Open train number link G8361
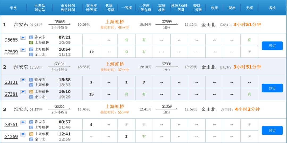 pos(11,125)
